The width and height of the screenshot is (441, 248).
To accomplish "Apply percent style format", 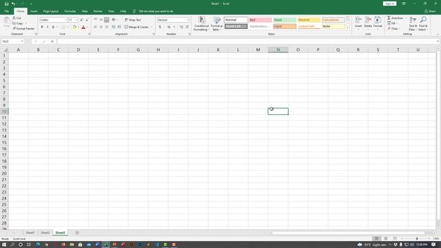I will [169, 27].
